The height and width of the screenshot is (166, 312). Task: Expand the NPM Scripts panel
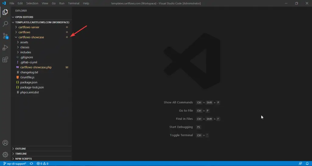(x=41, y=159)
